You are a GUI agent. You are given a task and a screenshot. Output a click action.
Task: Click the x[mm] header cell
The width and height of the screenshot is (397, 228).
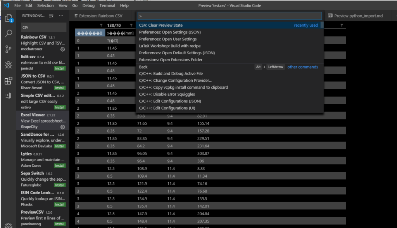[x=120, y=33]
